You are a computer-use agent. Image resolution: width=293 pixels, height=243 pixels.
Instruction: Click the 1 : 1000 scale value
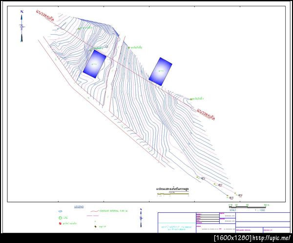tap(260, 210)
